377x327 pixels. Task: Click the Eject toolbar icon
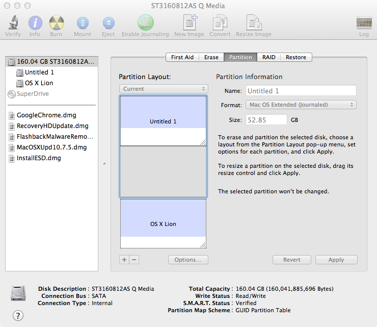[x=109, y=23]
